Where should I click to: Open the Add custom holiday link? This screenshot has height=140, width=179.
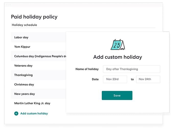(x=34, y=114)
